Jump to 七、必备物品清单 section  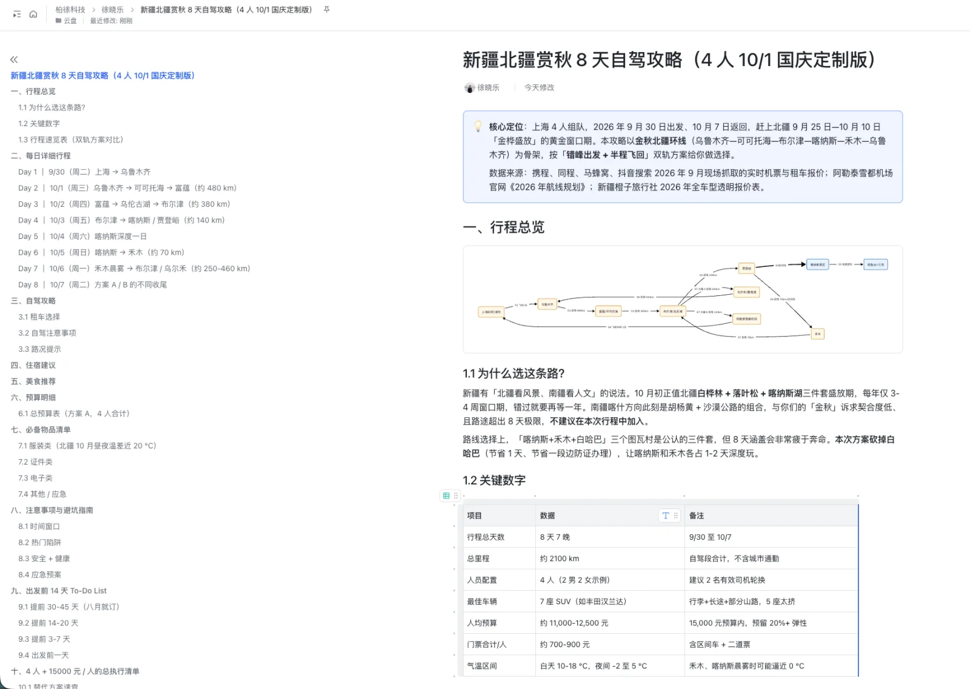[x=41, y=430]
